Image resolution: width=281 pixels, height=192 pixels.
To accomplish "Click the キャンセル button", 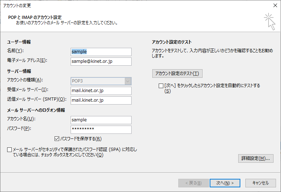I will click(261, 183).
